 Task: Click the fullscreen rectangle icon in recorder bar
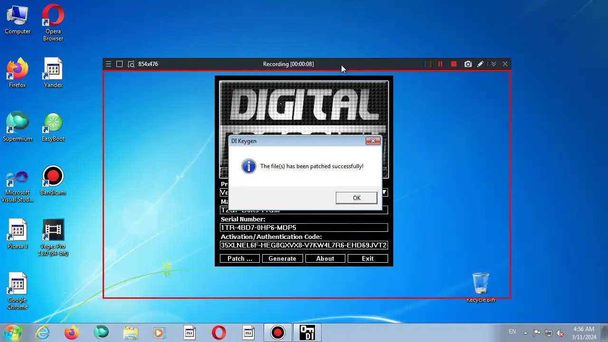[x=120, y=64]
